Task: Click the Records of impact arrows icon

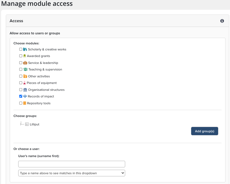Action: point(25,96)
